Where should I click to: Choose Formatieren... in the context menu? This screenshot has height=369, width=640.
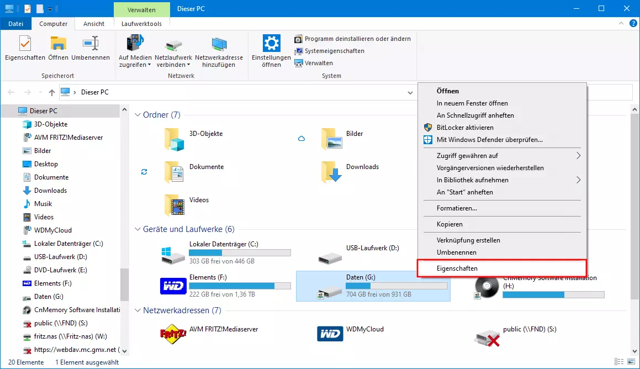(502, 208)
